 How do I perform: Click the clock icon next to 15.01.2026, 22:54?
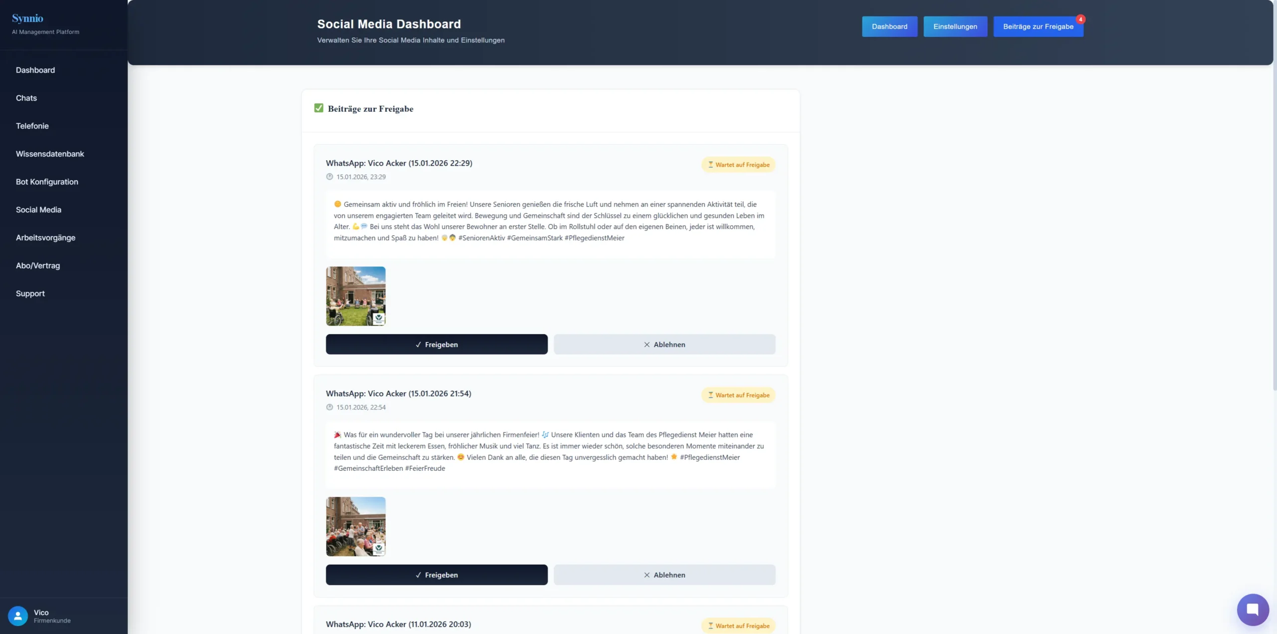tap(329, 407)
